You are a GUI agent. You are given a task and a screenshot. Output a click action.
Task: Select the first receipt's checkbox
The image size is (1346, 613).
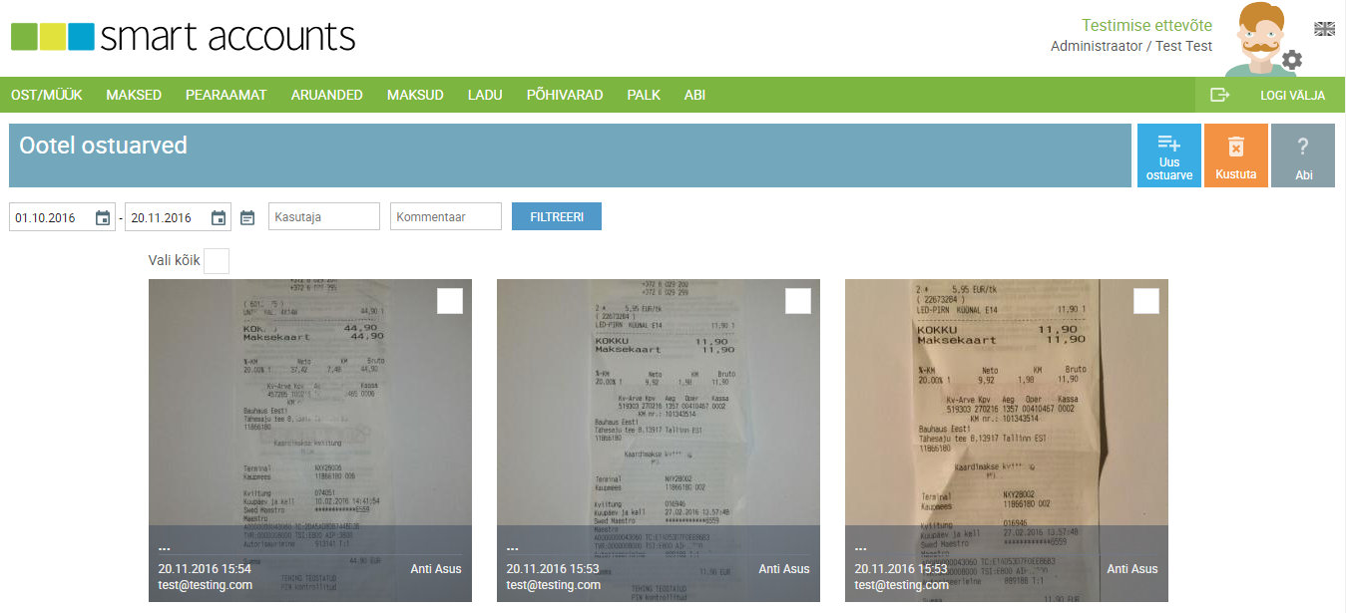(449, 299)
